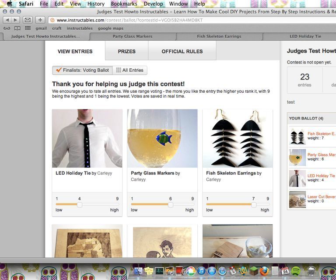Click Fish Skeleton Earrings rating slider handle
336x280 pixels.
(254, 205)
